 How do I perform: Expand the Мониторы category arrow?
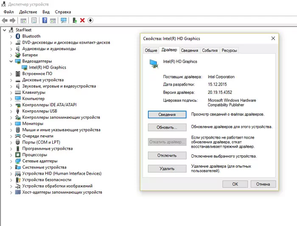pyautogui.click(x=11, y=124)
